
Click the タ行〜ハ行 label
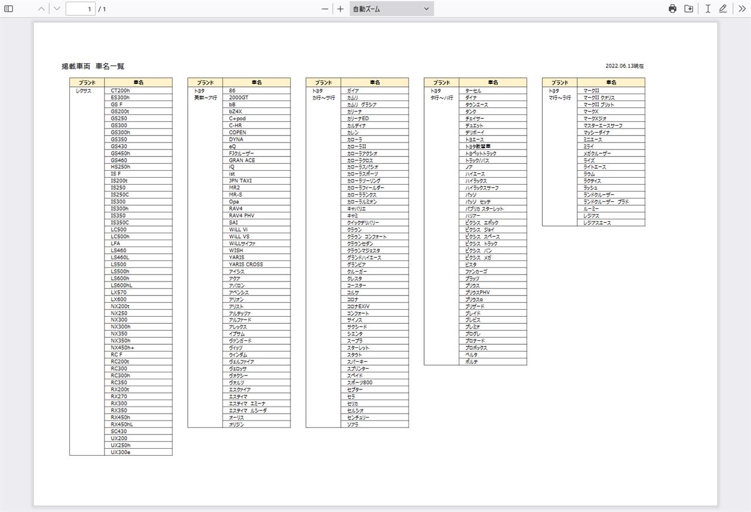[442, 98]
